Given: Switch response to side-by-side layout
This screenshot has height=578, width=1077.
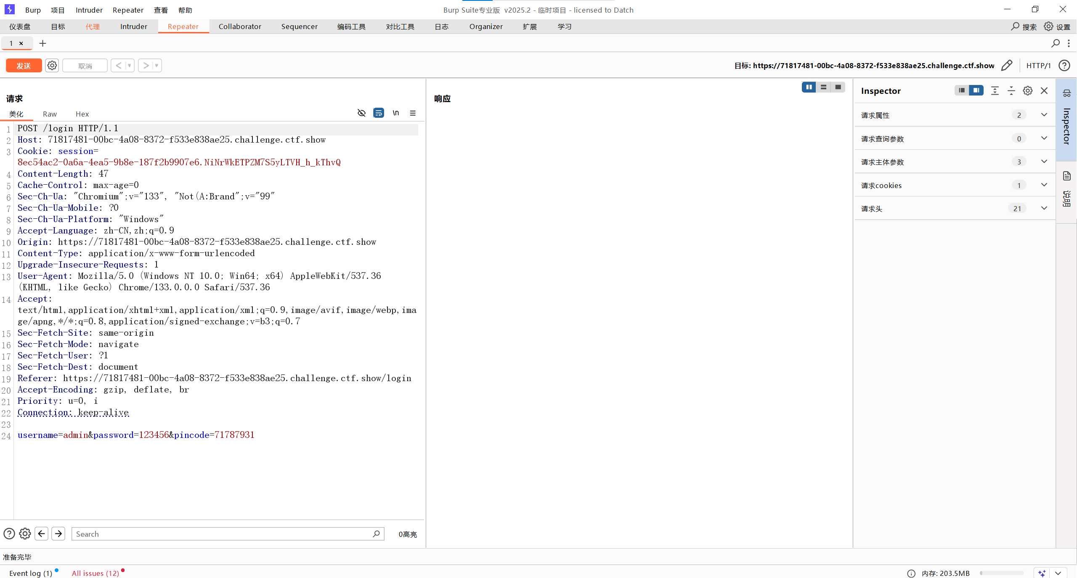Looking at the screenshot, I should point(809,87).
